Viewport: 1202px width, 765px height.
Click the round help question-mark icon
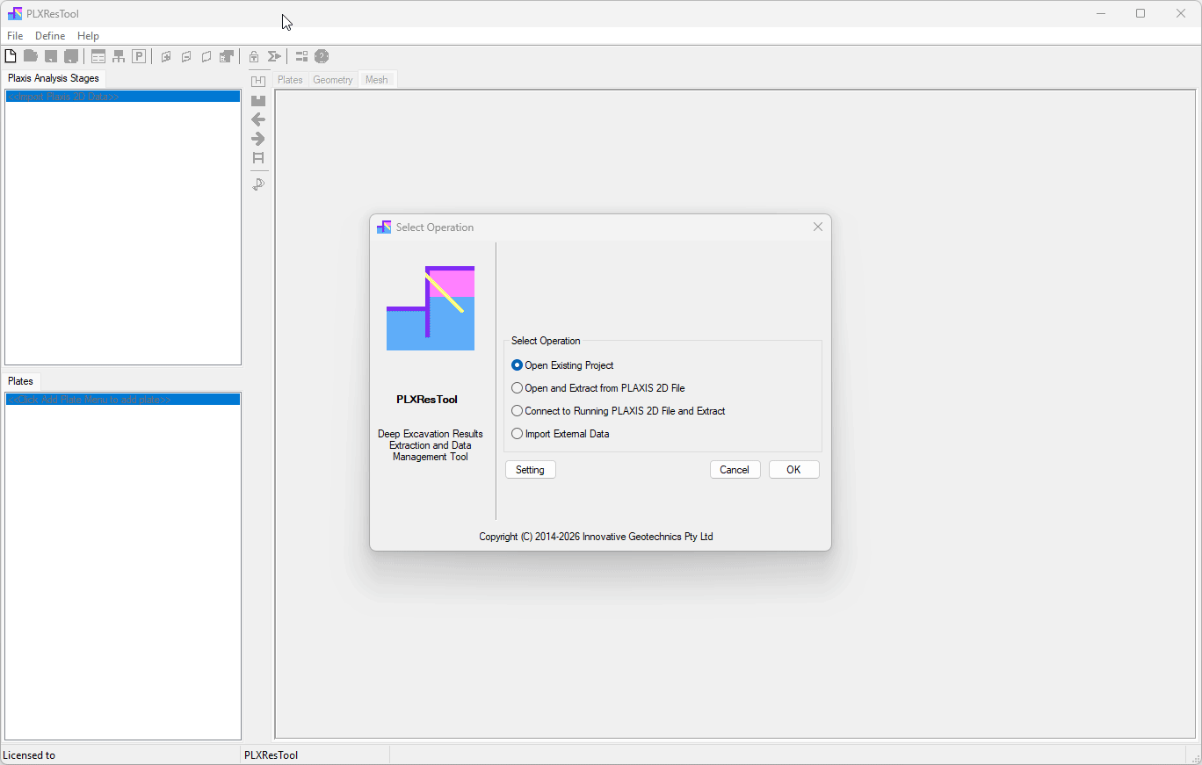[x=322, y=56]
